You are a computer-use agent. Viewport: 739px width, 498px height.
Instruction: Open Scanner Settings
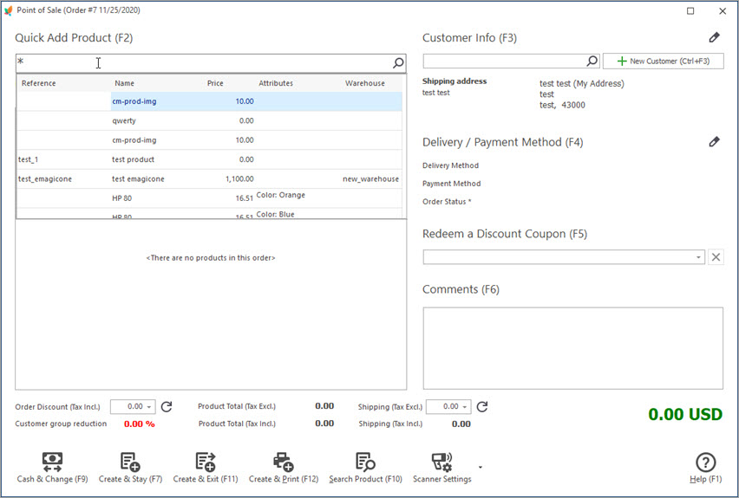(442, 468)
